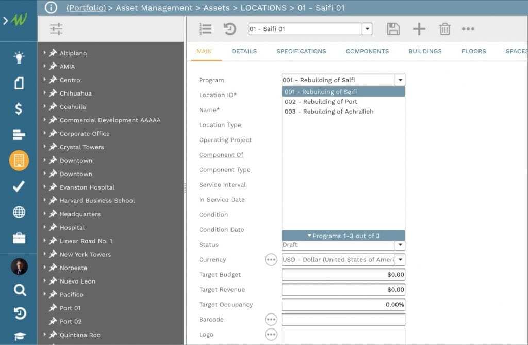The width and height of the screenshot is (528, 345).
Task: Open the record selector dropdown for Saifi 01
Action: [x=368, y=29]
